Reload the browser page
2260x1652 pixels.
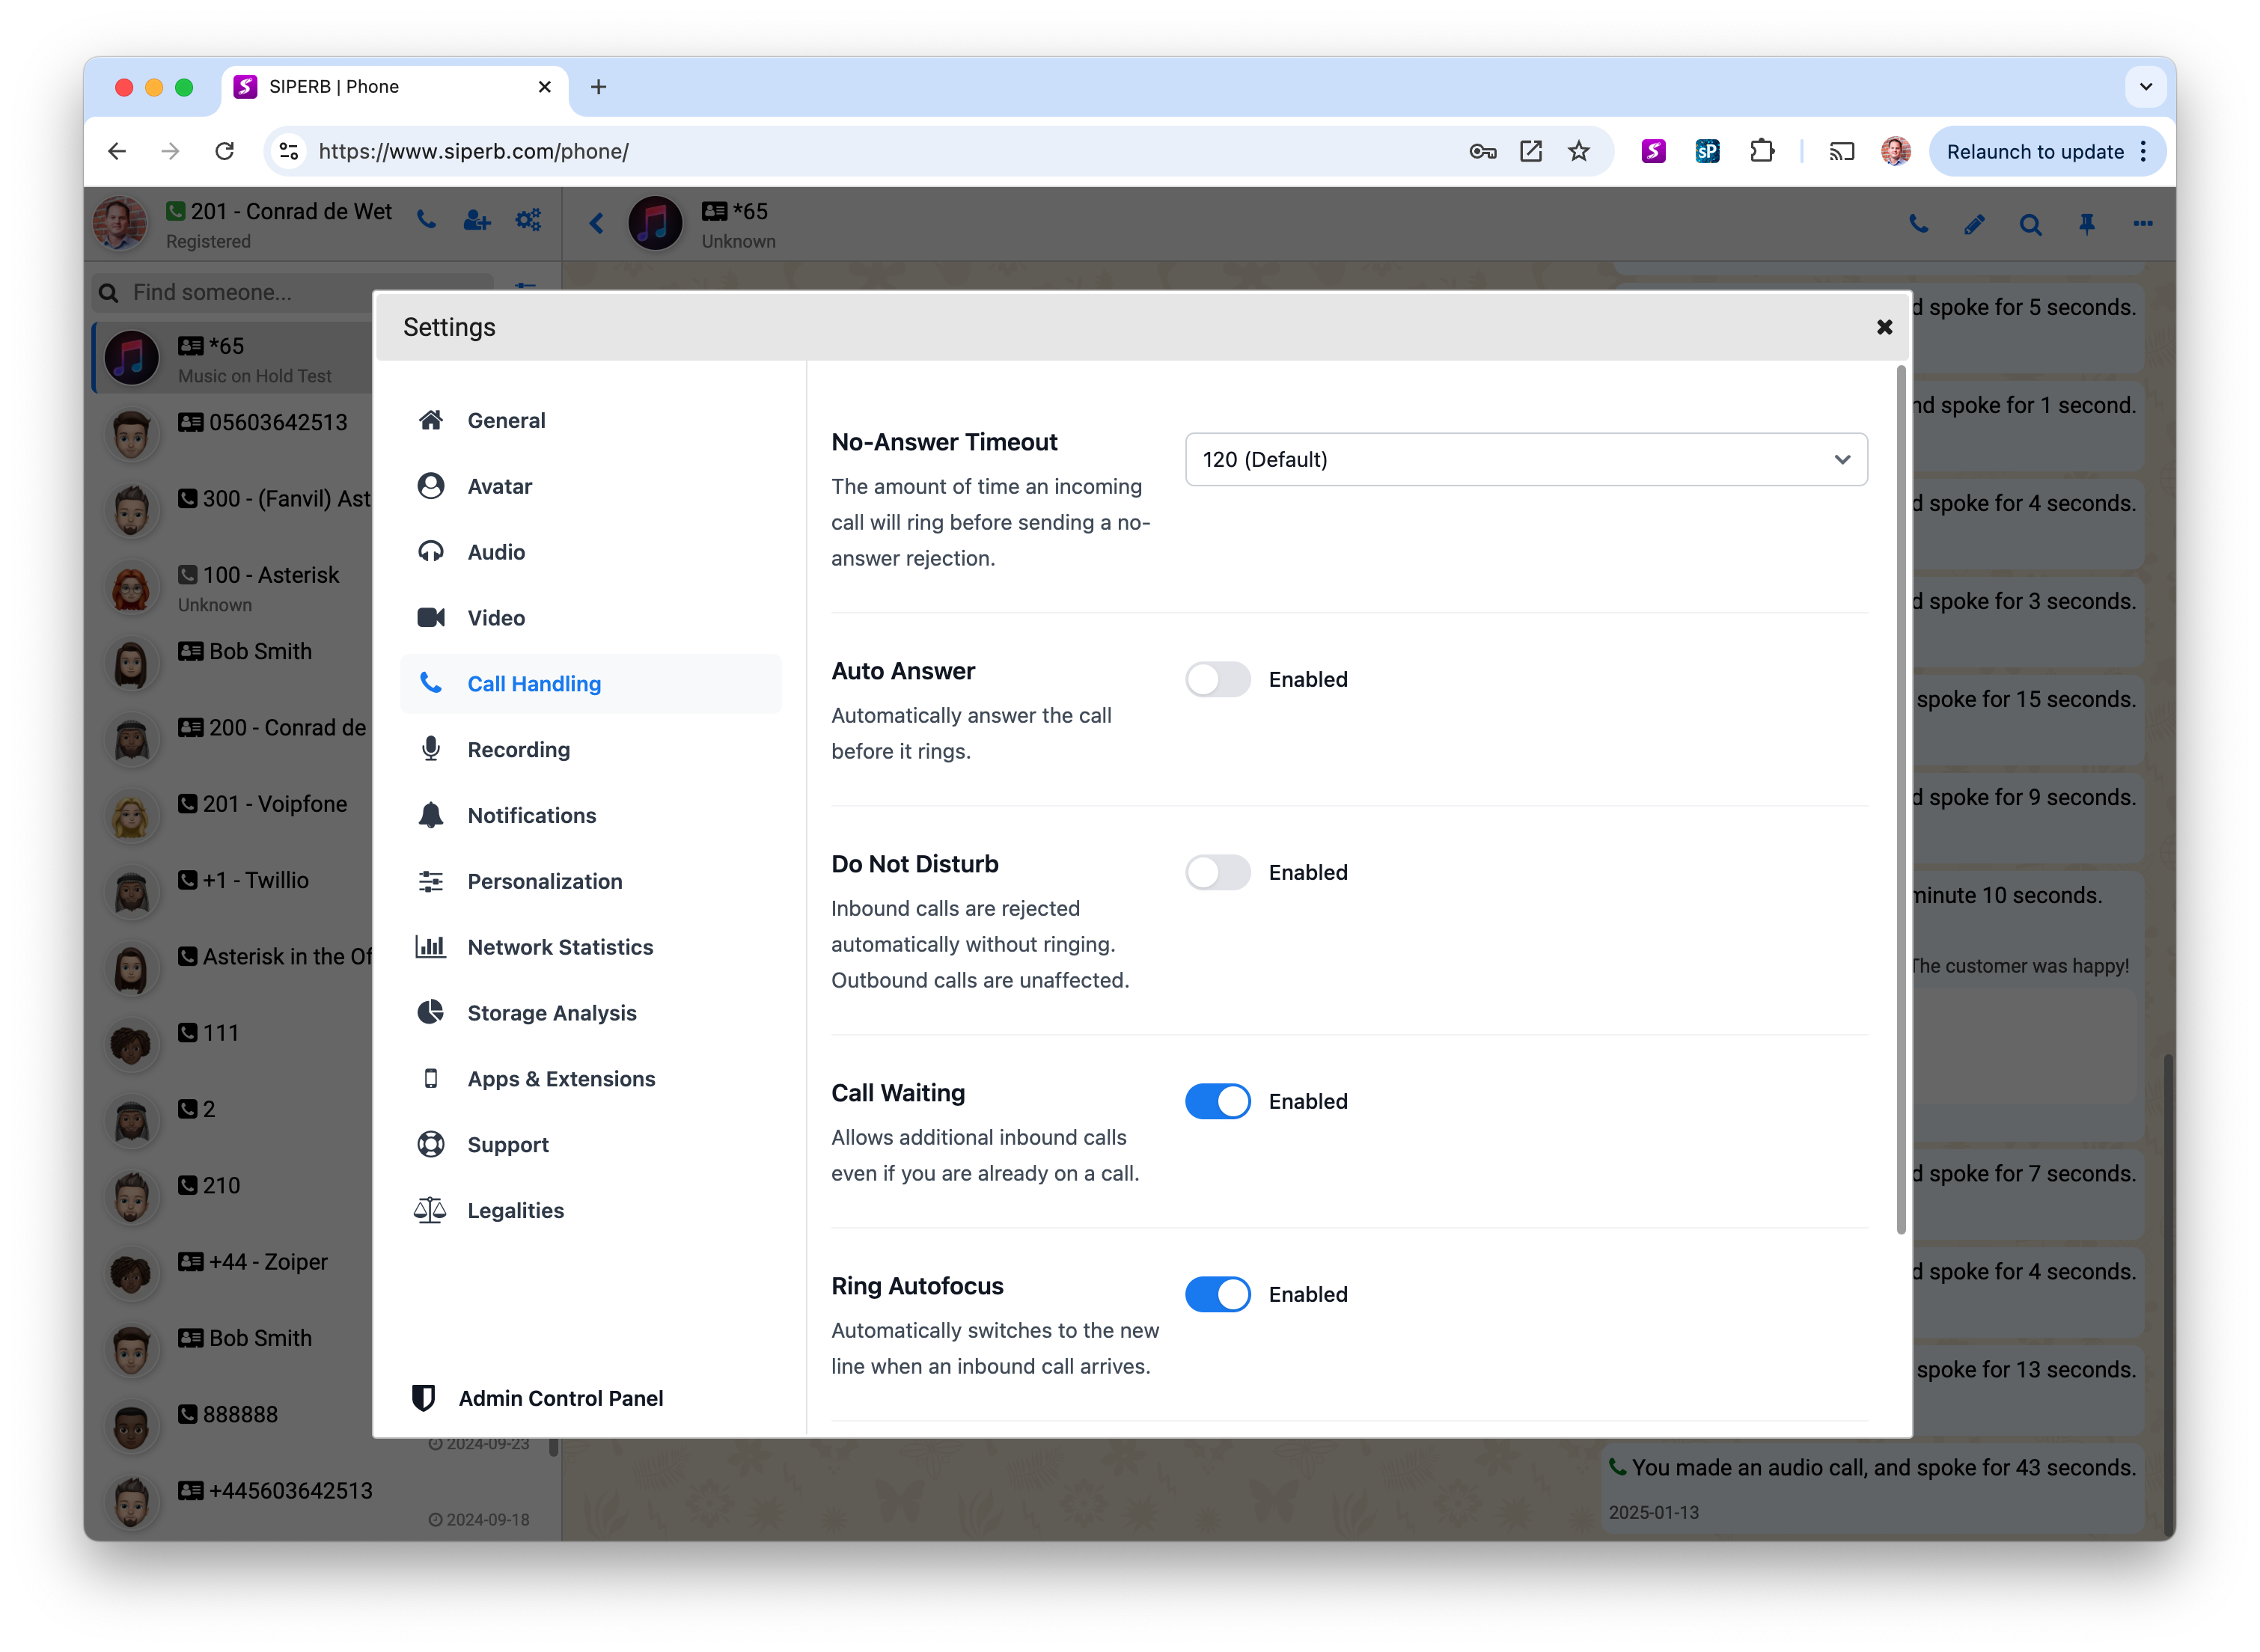coord(225,151)
